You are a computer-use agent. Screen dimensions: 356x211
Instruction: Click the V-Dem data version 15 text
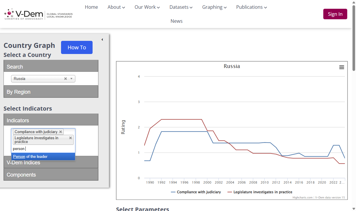point(330,198)
